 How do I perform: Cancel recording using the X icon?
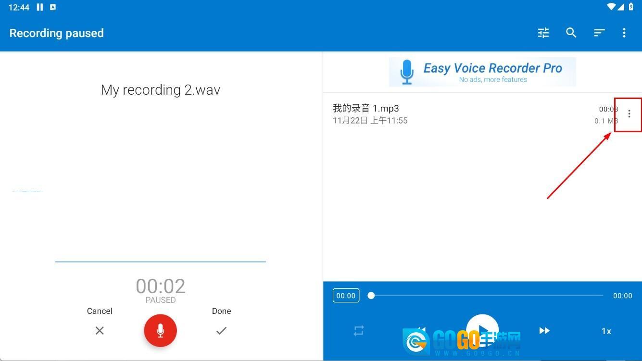pos(100,331)
